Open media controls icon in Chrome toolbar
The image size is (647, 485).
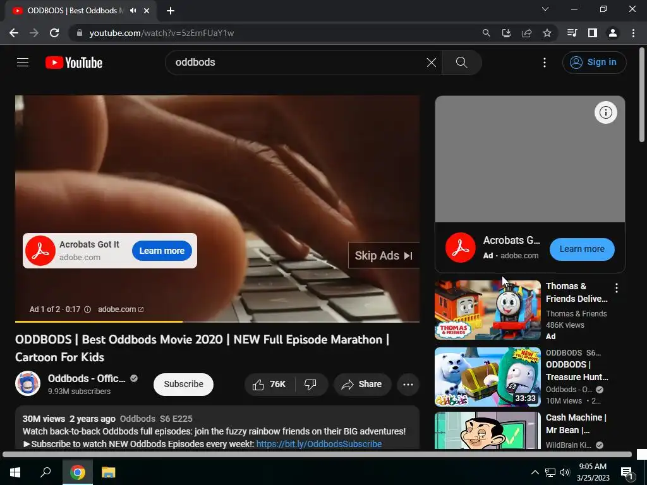[x=572, y=33]
